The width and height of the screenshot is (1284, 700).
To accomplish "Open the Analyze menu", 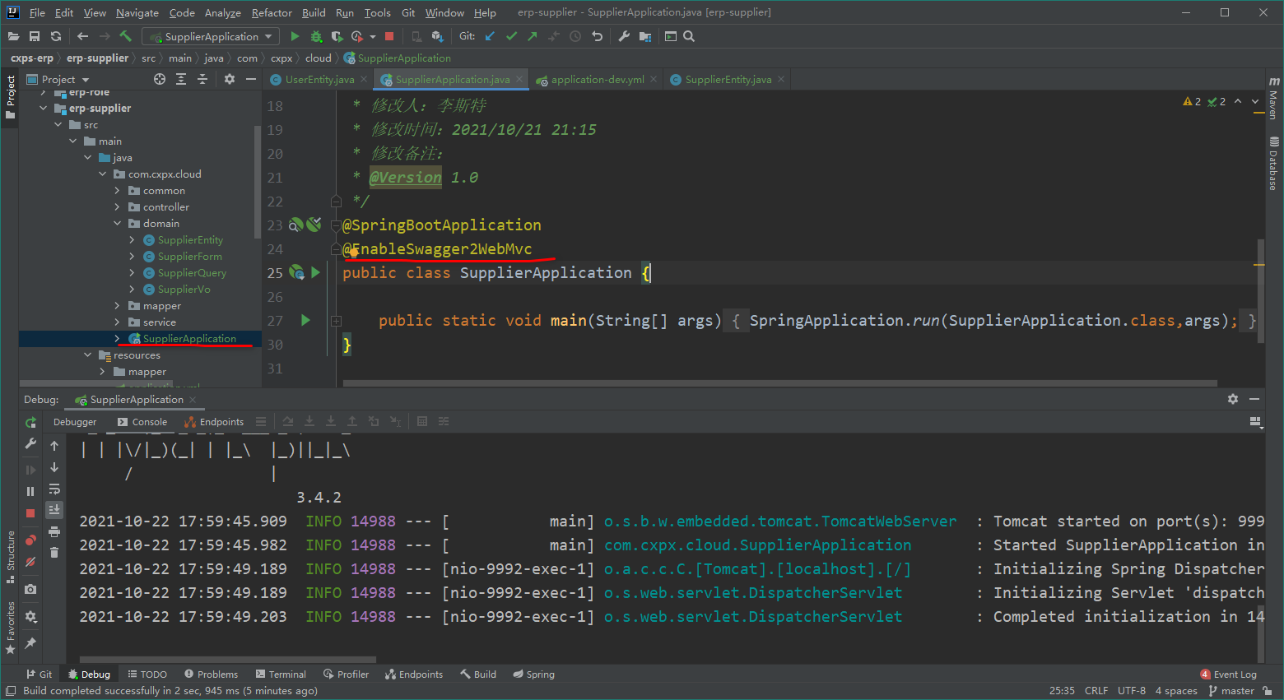I will click(x=223, y=12).
